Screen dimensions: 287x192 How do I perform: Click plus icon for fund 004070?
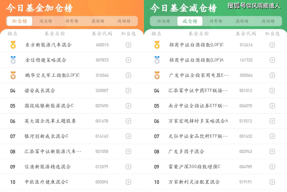(272, 106)
